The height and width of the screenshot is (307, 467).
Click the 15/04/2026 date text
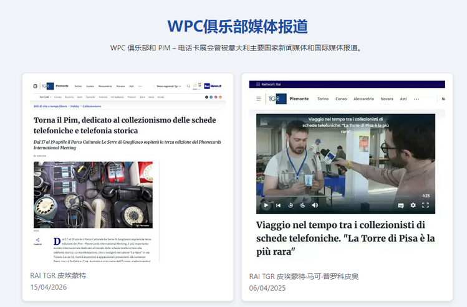pyautogui.click(x=48, y=287)
